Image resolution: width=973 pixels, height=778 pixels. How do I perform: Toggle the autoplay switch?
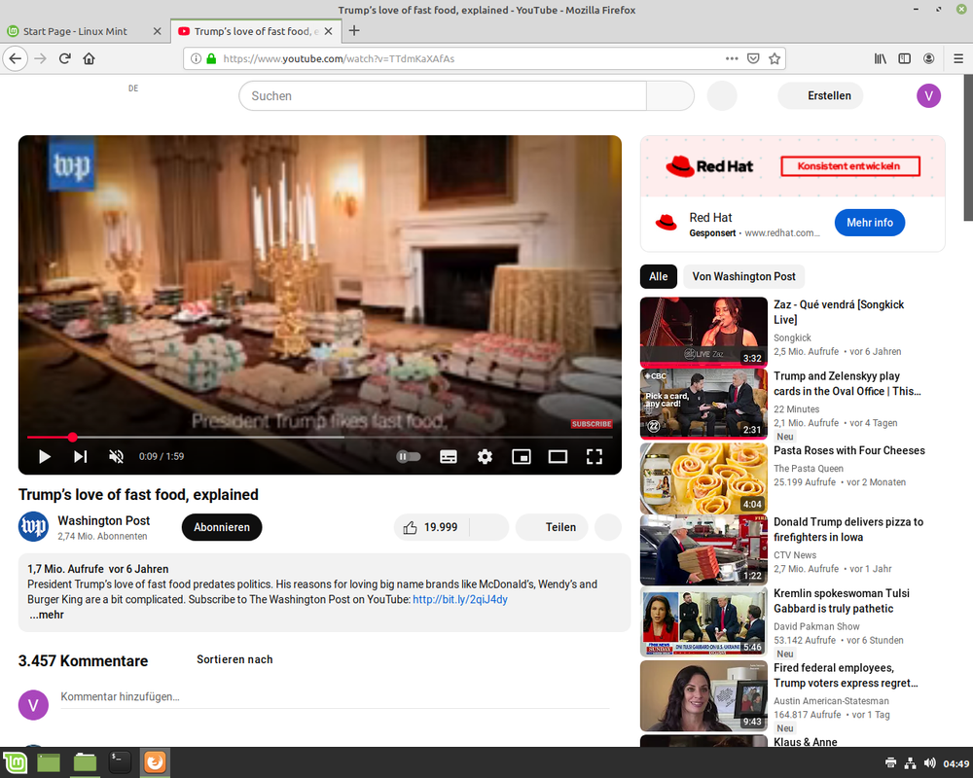click(409, 457)
